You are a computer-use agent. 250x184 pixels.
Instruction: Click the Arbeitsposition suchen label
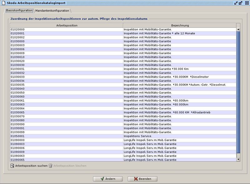(x=32, y=166)
